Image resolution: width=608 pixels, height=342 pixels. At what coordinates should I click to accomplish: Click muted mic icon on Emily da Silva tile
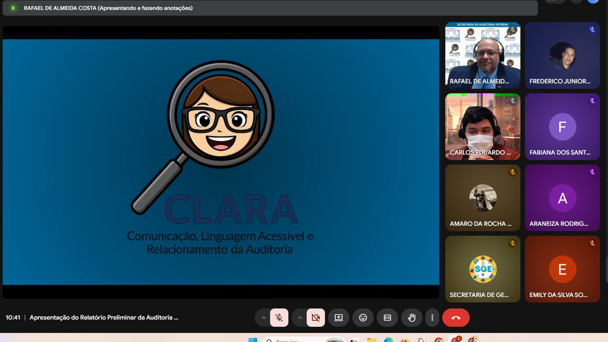(592, 243)
